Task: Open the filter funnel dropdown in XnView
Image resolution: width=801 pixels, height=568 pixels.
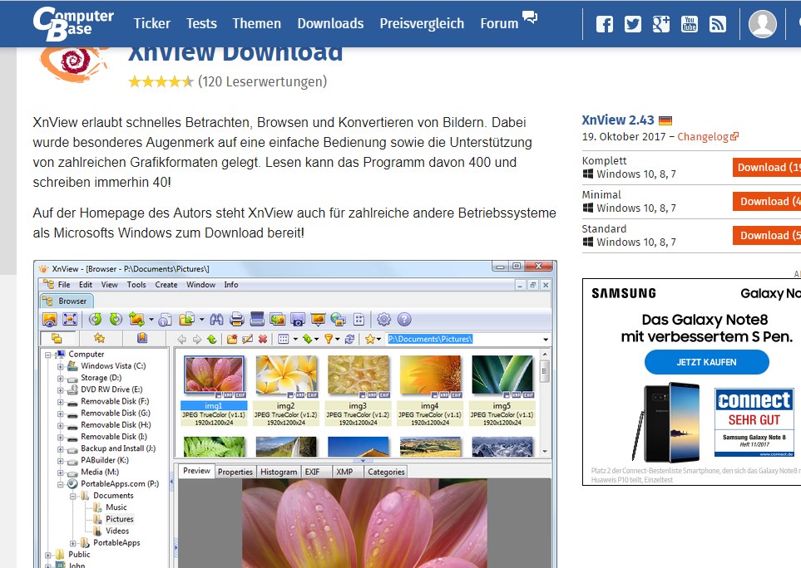Action: (332, 339)
